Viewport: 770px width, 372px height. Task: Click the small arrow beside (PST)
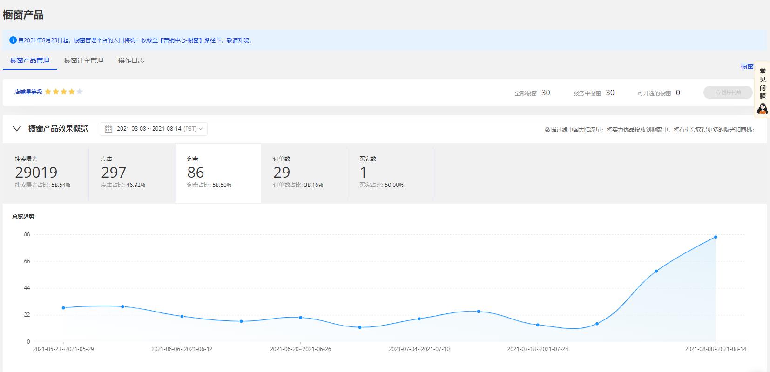tap(201, 129)
